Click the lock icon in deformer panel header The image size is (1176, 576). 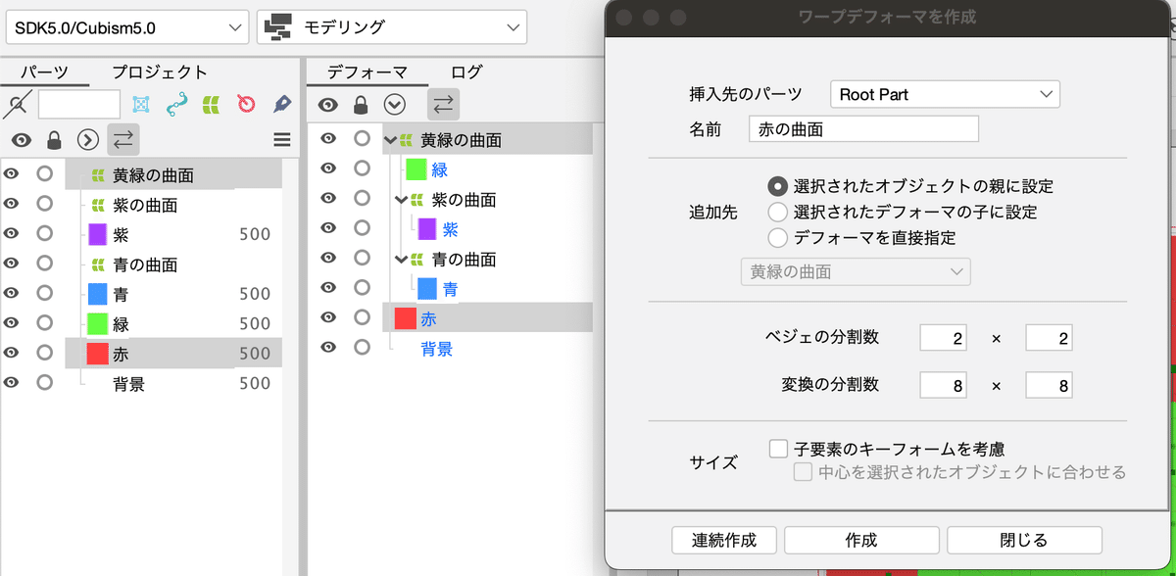[x=361, y=105]
